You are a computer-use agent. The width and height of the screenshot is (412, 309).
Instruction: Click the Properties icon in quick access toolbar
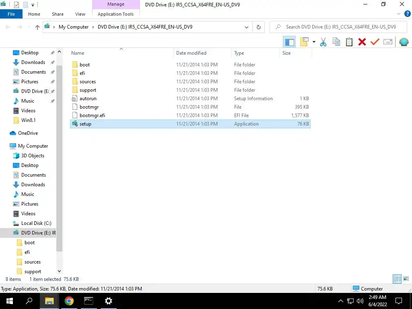(x=16, y=5)
